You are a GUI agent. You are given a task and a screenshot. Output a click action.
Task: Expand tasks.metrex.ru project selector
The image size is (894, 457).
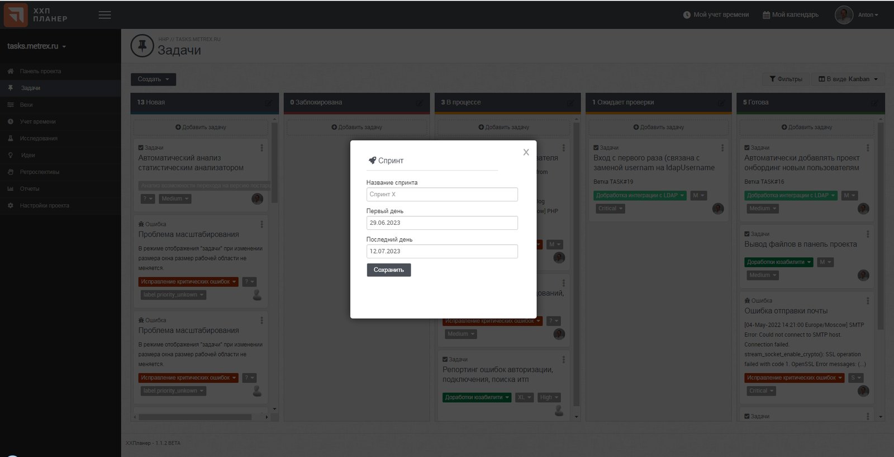(37, 46)
